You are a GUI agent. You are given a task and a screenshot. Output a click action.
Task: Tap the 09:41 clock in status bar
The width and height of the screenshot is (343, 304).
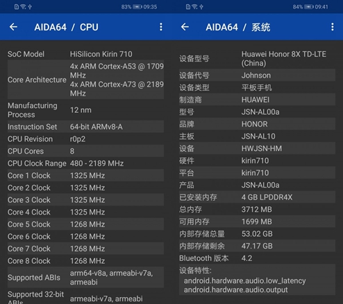tap(321, 7)
